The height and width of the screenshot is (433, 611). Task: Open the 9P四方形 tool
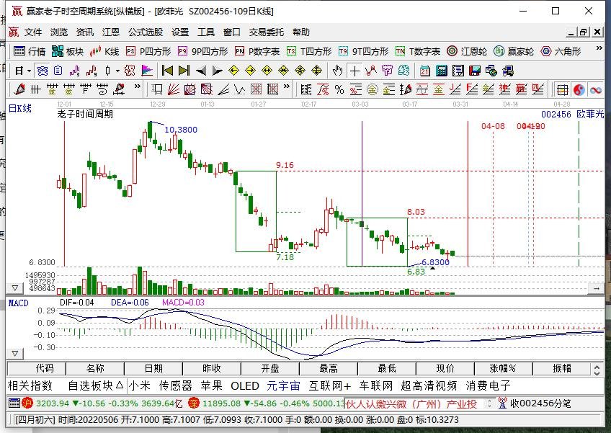coord(202,51)
